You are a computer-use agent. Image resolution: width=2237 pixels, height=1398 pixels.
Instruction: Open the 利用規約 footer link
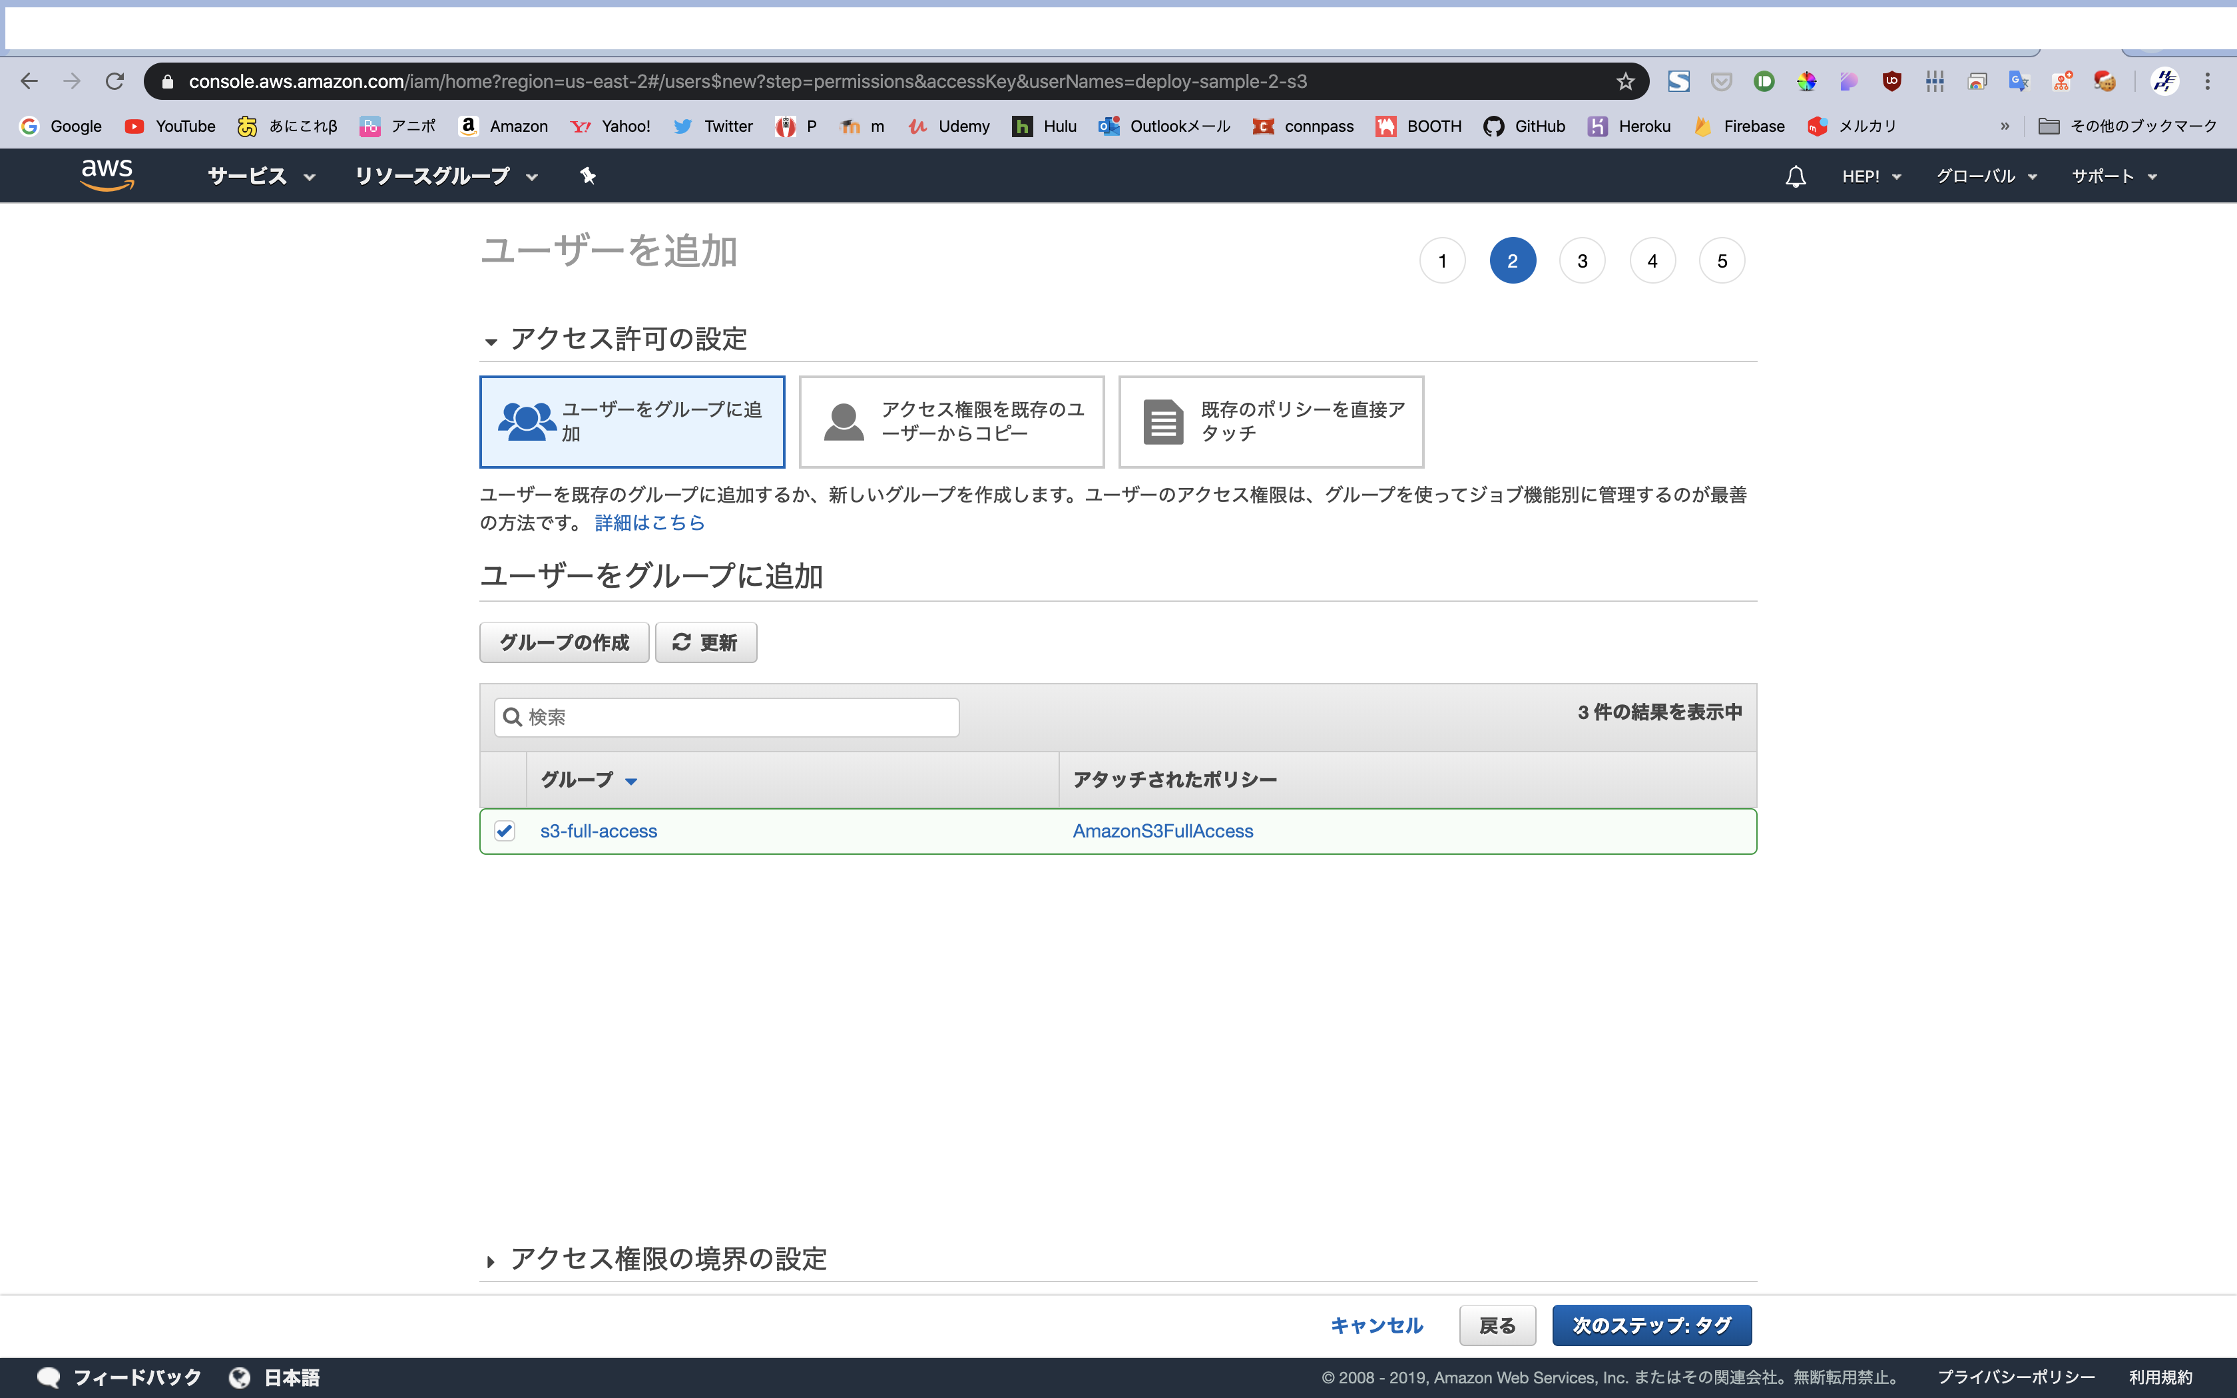click(x=2160, y=1377)
